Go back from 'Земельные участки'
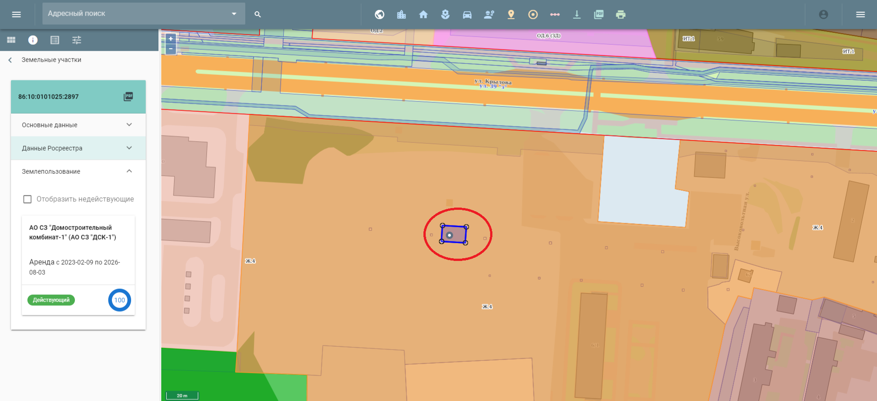The image size is (877, 401). (x=10, y=60)
